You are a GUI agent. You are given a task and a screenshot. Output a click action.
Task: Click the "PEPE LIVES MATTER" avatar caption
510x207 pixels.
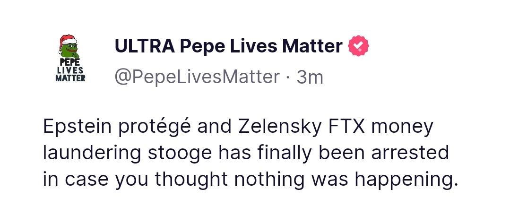tap(70, 71)
